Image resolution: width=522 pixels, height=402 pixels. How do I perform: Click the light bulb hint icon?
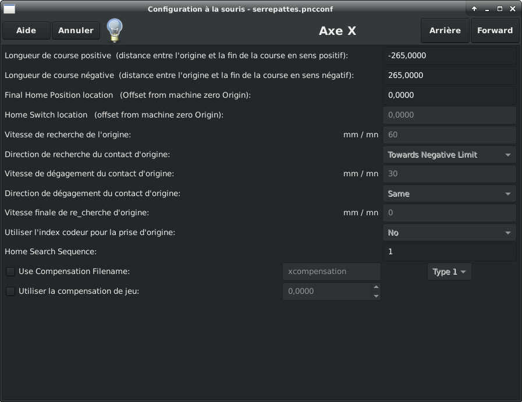click(x=115, y=30)
